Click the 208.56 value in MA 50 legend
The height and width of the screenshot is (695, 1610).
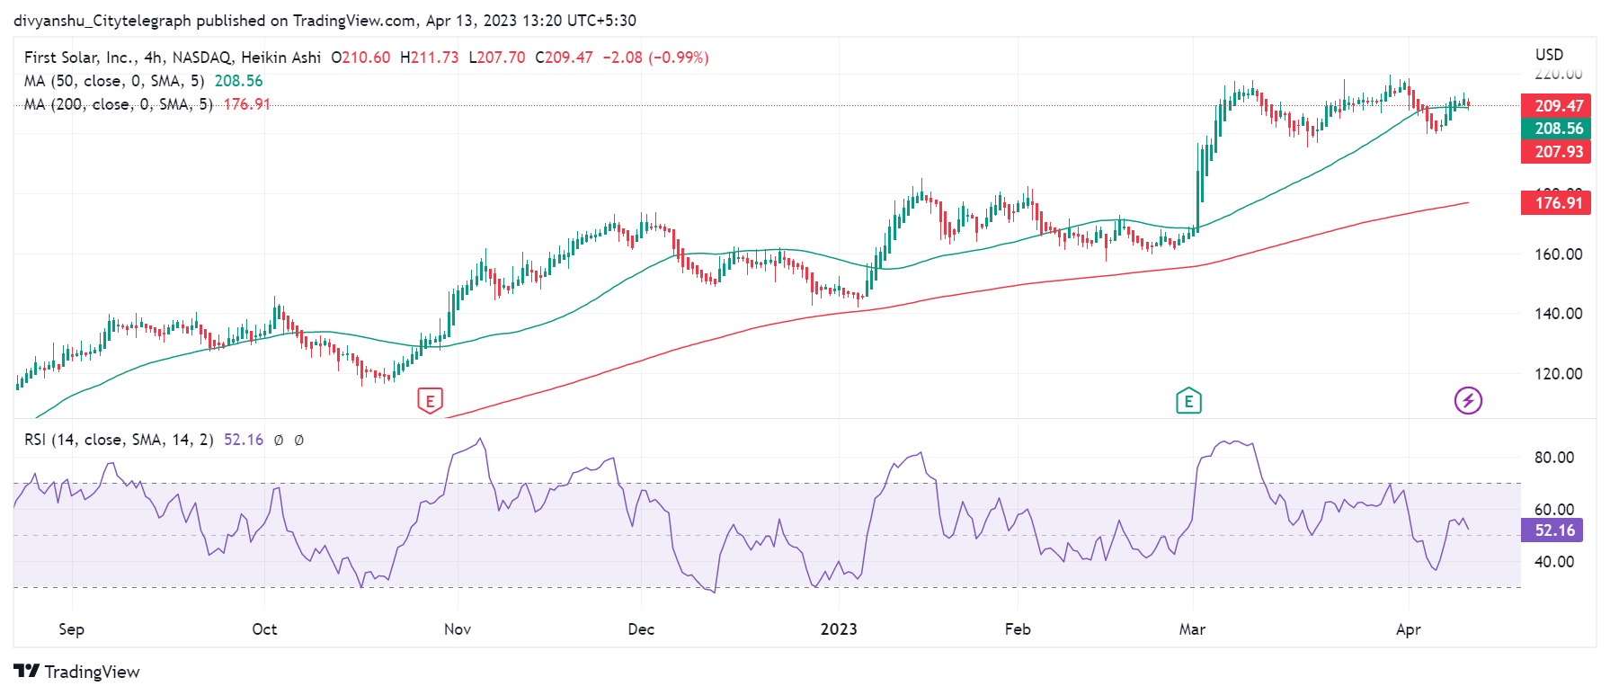point(238,81)
